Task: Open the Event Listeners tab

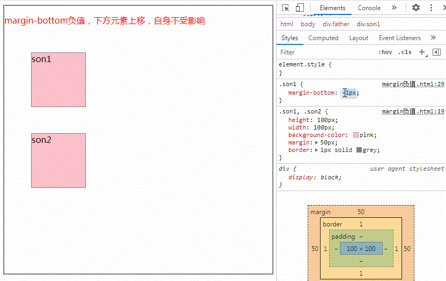Action: tap(399, 38)
